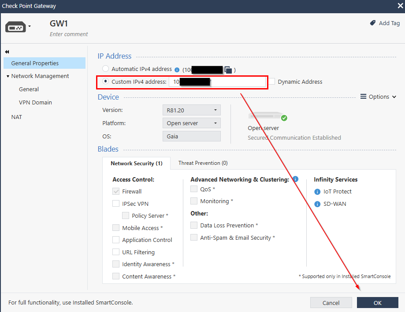
Task: Open the Version R81.20 dropdown
Action: [192, 110]
